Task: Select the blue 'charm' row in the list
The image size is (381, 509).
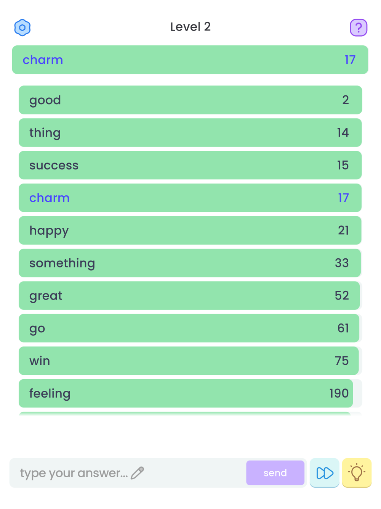Action: click(x=190, y=198)
